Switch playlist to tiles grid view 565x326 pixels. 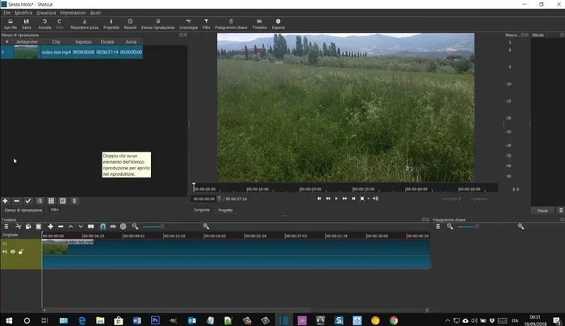coord(51,201)
